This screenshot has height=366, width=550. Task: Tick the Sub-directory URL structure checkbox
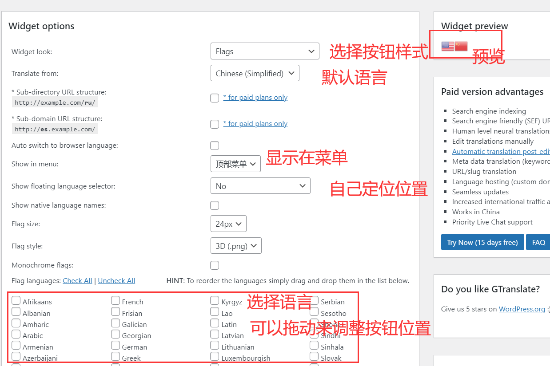215,98
